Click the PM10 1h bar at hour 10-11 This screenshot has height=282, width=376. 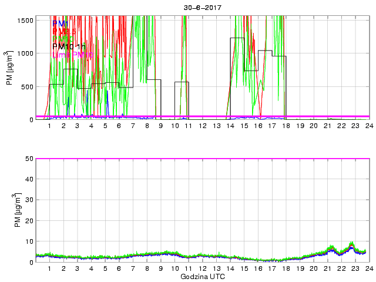(182, 82)
